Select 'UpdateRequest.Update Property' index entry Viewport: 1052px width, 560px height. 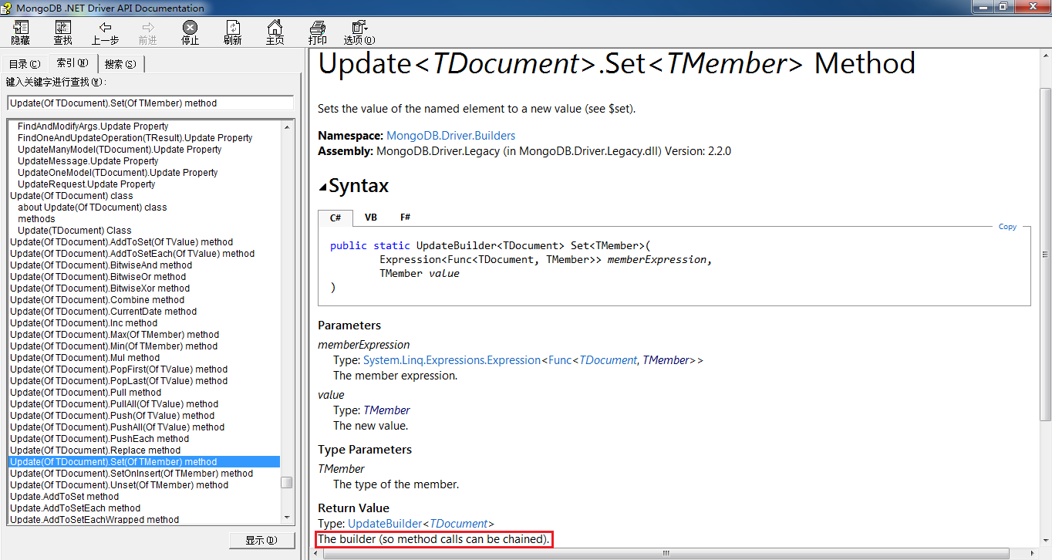click(86, 184)
